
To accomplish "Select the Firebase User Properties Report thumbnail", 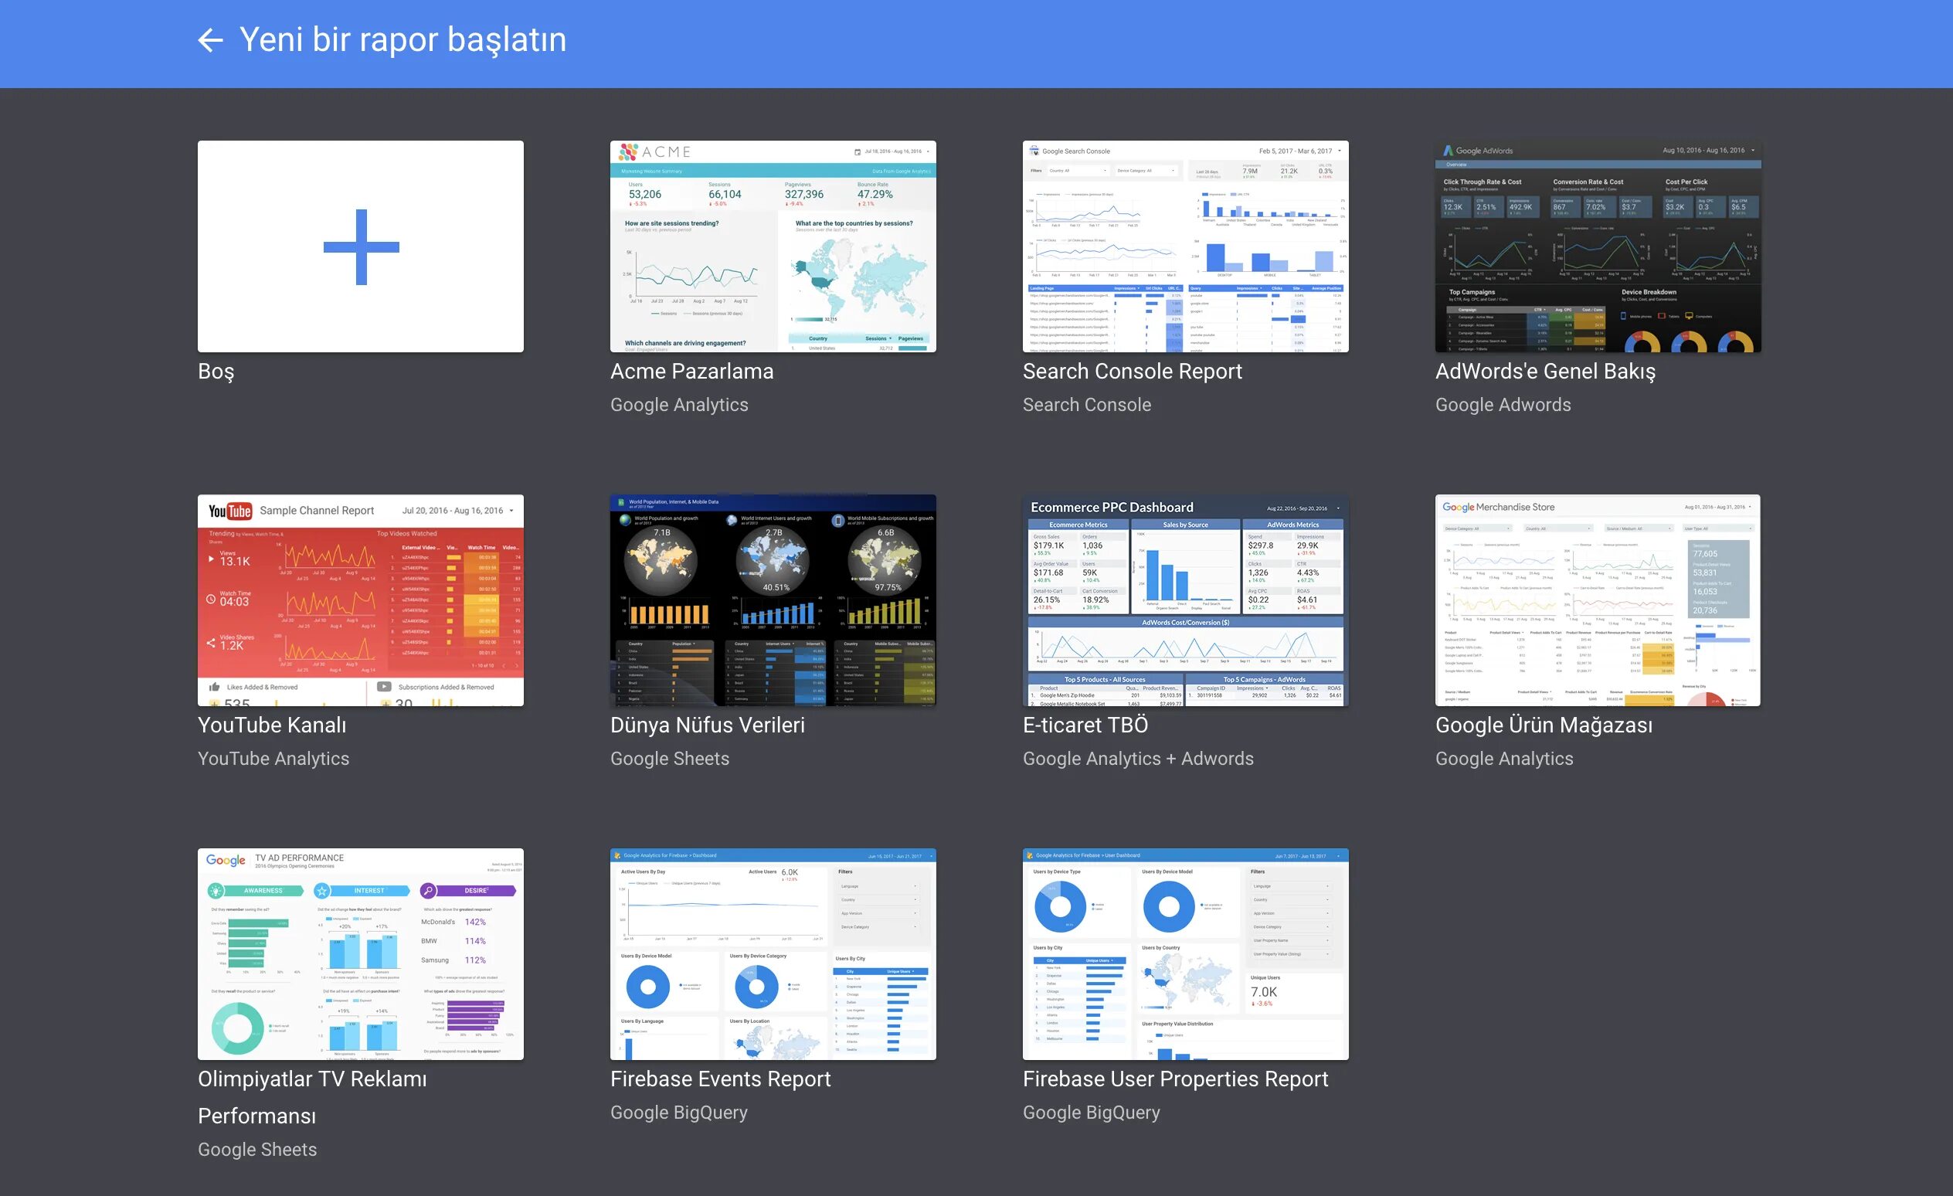I will click(x=1185, y=953).
